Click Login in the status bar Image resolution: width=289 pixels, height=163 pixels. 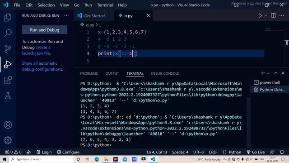44,152
